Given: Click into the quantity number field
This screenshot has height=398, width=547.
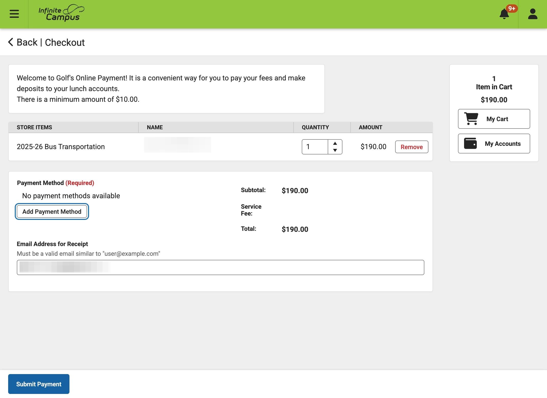Looking at the screenshot, I should [315, 147].
